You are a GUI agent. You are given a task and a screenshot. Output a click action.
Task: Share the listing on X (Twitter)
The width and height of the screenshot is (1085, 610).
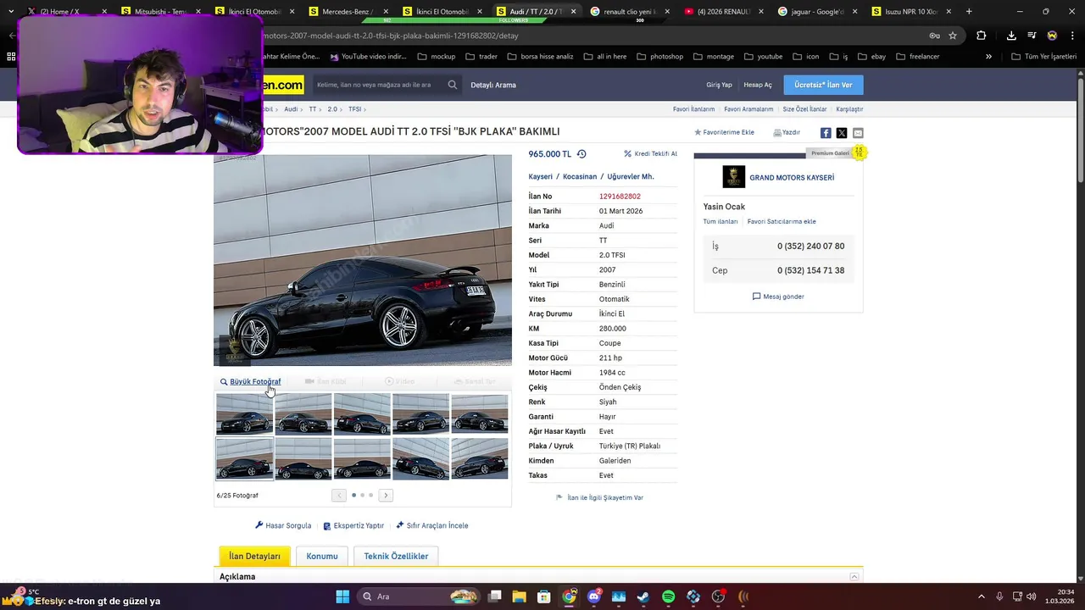842,133
